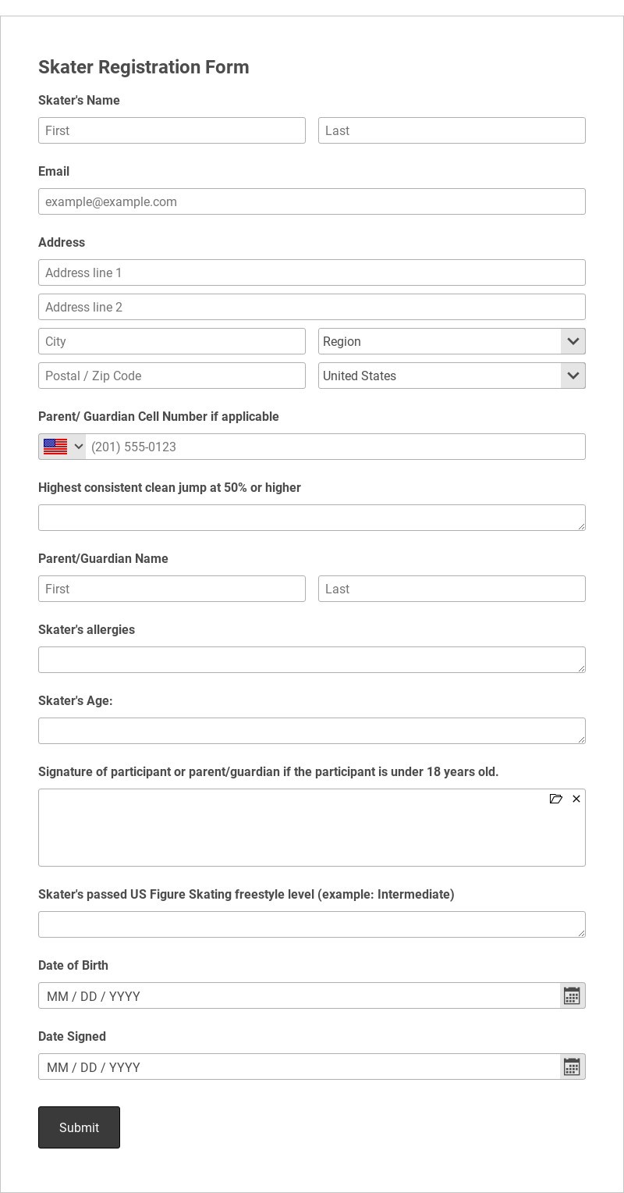Click the parent cell phone number field
The height and width of the screenshot is (1193, 624).
click(335, 447)
